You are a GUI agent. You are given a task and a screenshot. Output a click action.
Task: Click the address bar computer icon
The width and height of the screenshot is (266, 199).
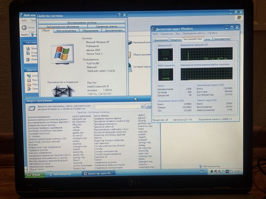pos(32,34)
